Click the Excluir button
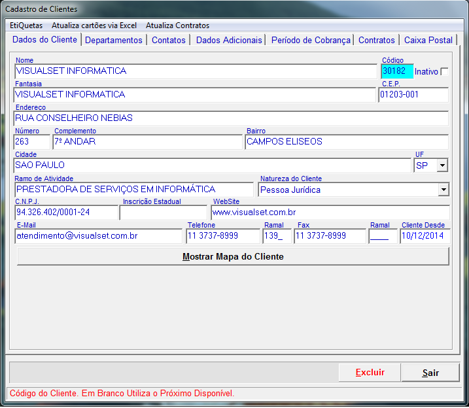The width and height of the screenshot is (469, 408). (x=370, y=373)
